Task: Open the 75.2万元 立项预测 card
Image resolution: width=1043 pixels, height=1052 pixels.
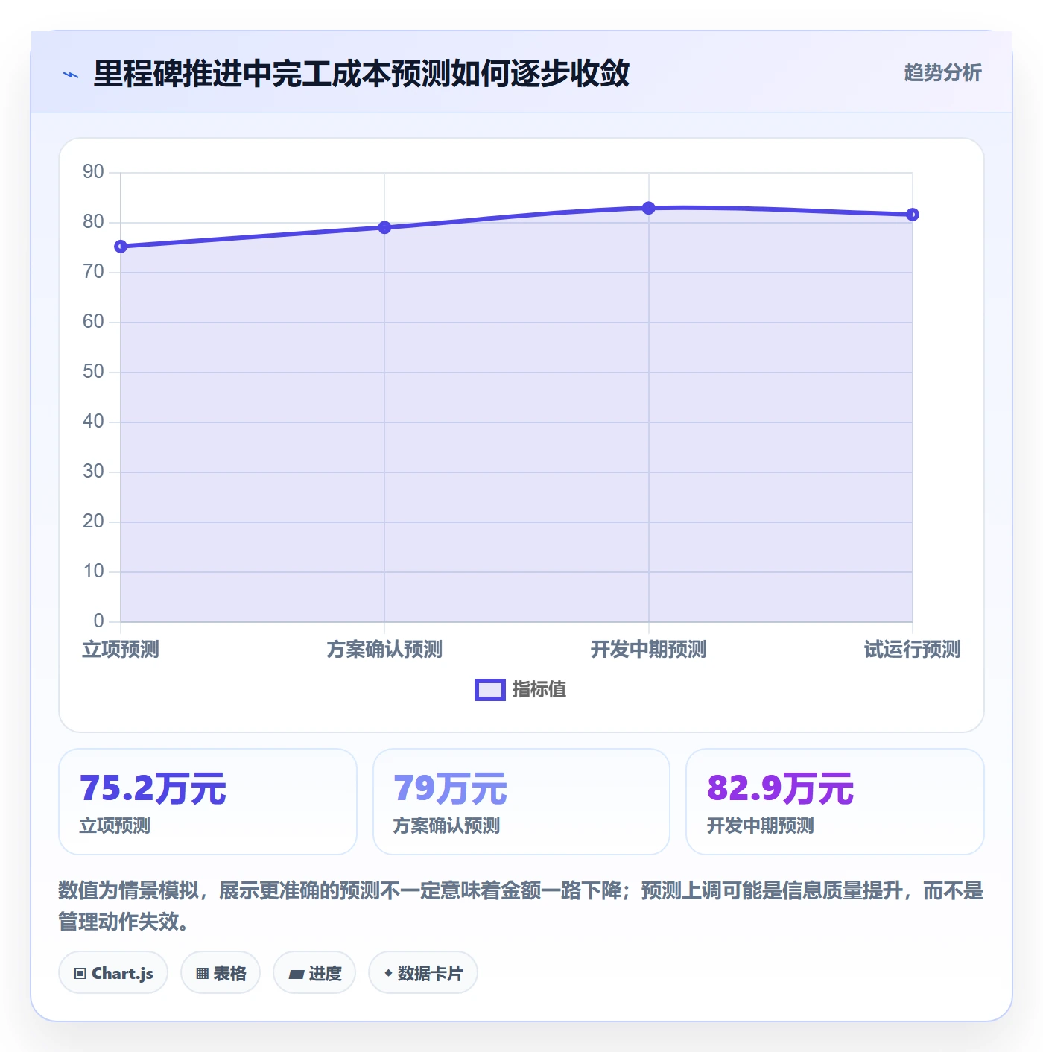Action: pos(208,802)
